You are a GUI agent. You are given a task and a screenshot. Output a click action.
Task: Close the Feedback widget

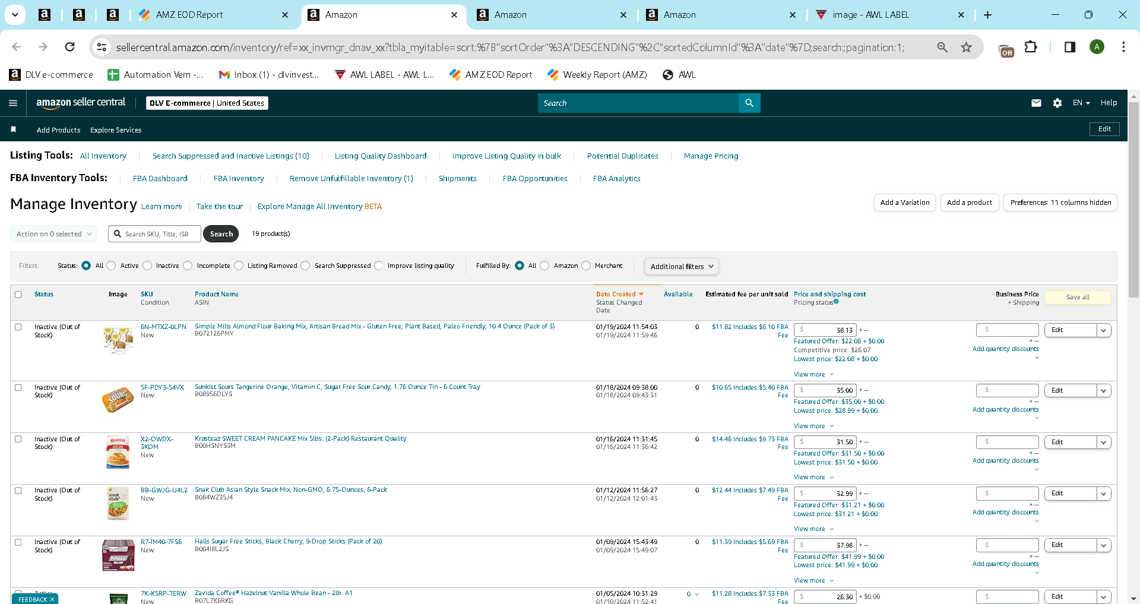pos(52,599)
